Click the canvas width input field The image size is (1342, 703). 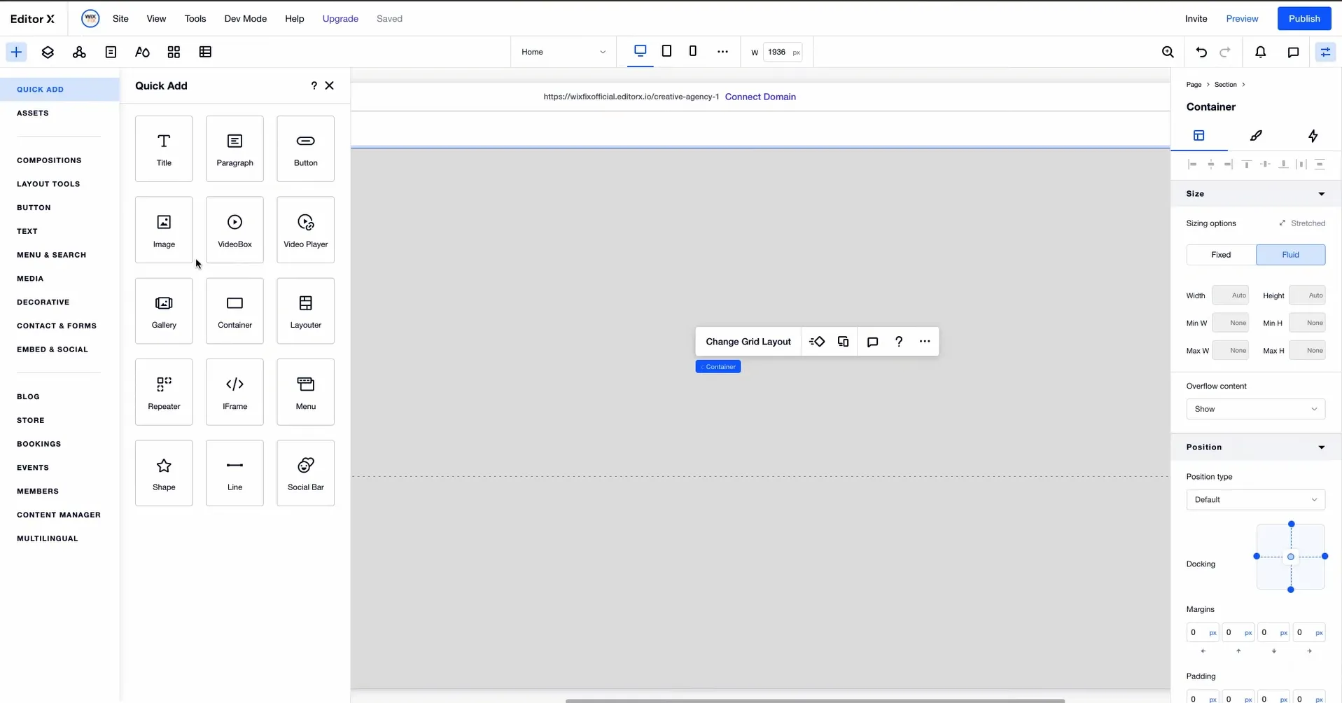pos(782,52)
